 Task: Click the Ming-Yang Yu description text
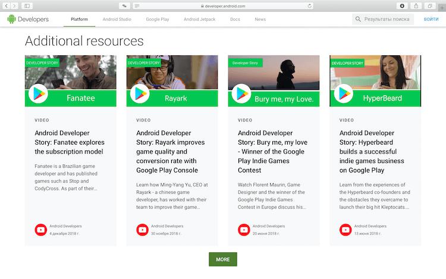172,196
